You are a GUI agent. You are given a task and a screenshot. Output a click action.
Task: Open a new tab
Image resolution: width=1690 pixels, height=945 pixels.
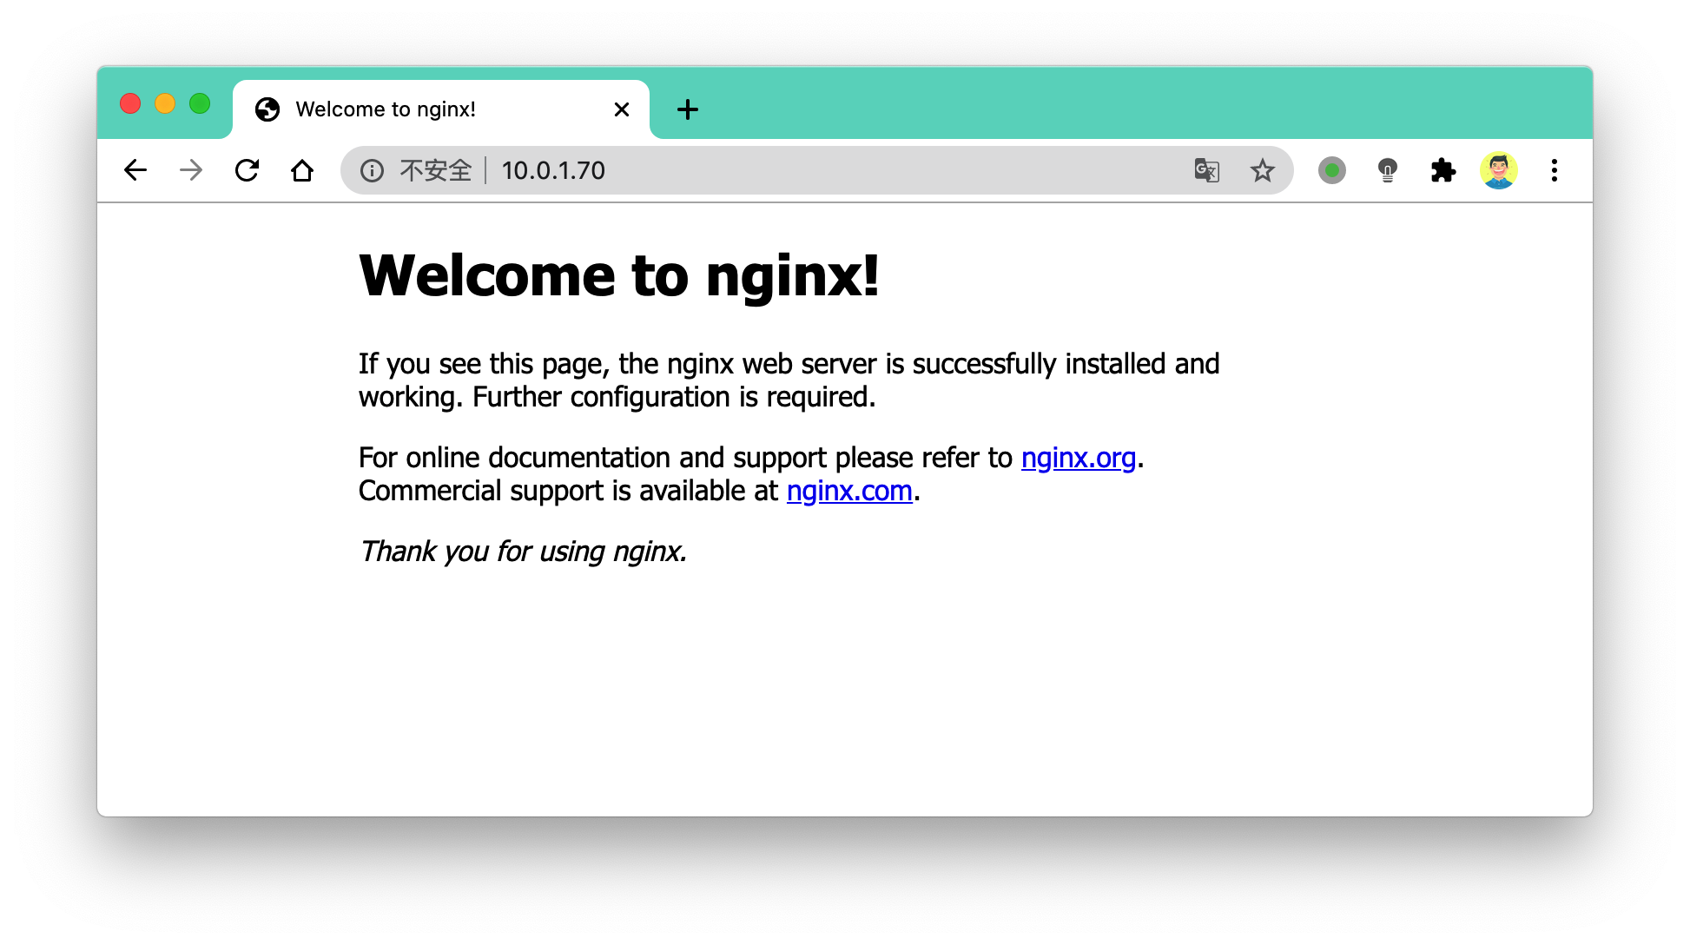tap(688, 109)
